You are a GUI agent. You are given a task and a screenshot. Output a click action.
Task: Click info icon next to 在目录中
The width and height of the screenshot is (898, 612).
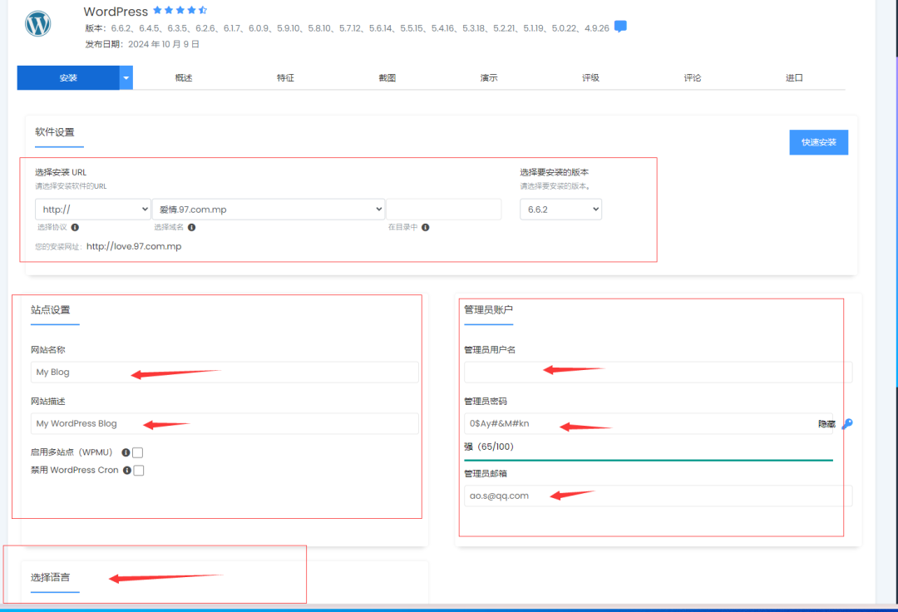point(425,227)
